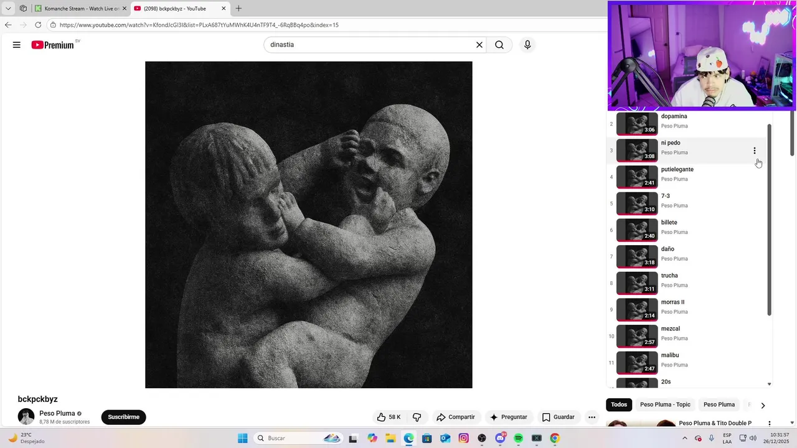Viewport: 797px width, 448px height.
Task: Open more actions ellipsis under video
Action: click(592, 417)
